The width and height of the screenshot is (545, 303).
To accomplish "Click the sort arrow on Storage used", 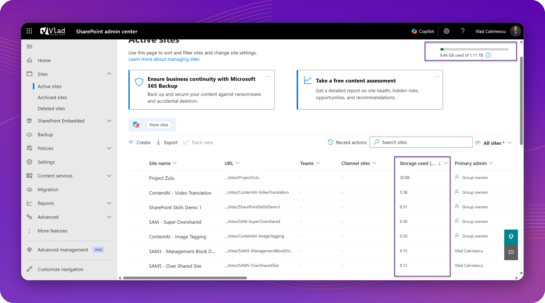I will coord(439,163).
